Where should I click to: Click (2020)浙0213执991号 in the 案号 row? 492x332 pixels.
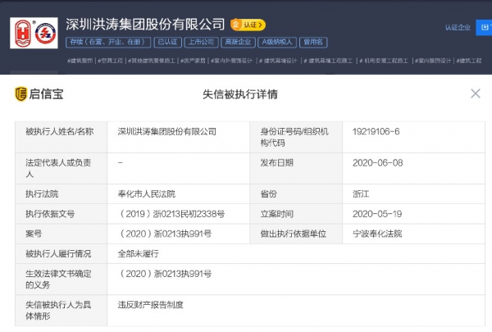(x=165, y=234)
